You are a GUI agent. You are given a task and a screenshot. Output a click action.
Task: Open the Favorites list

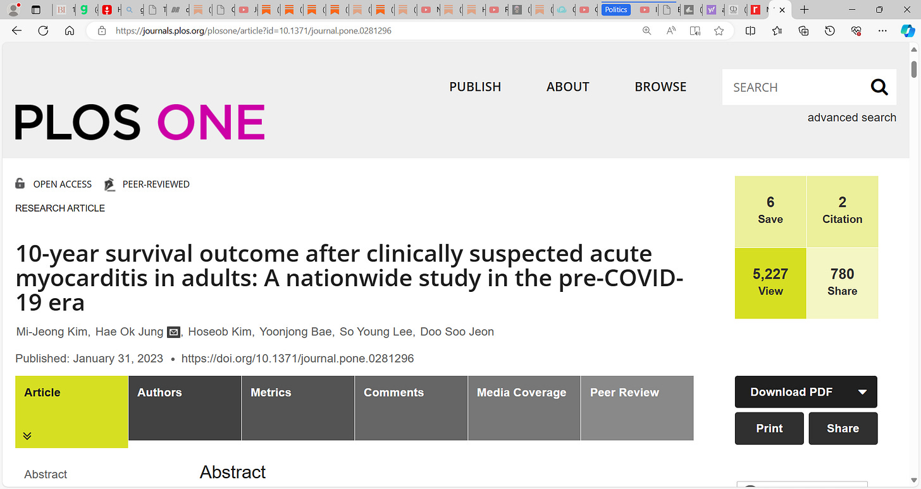[x=777, y=30]
